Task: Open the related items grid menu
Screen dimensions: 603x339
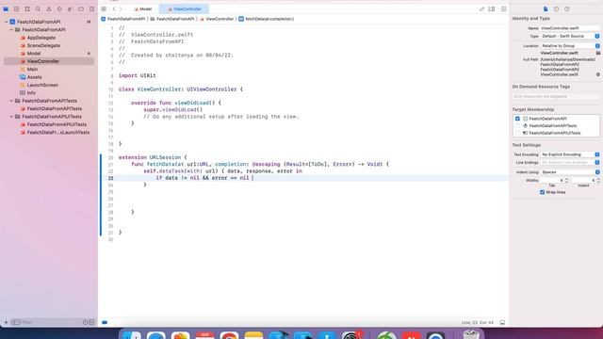Action: click(104, 8)
